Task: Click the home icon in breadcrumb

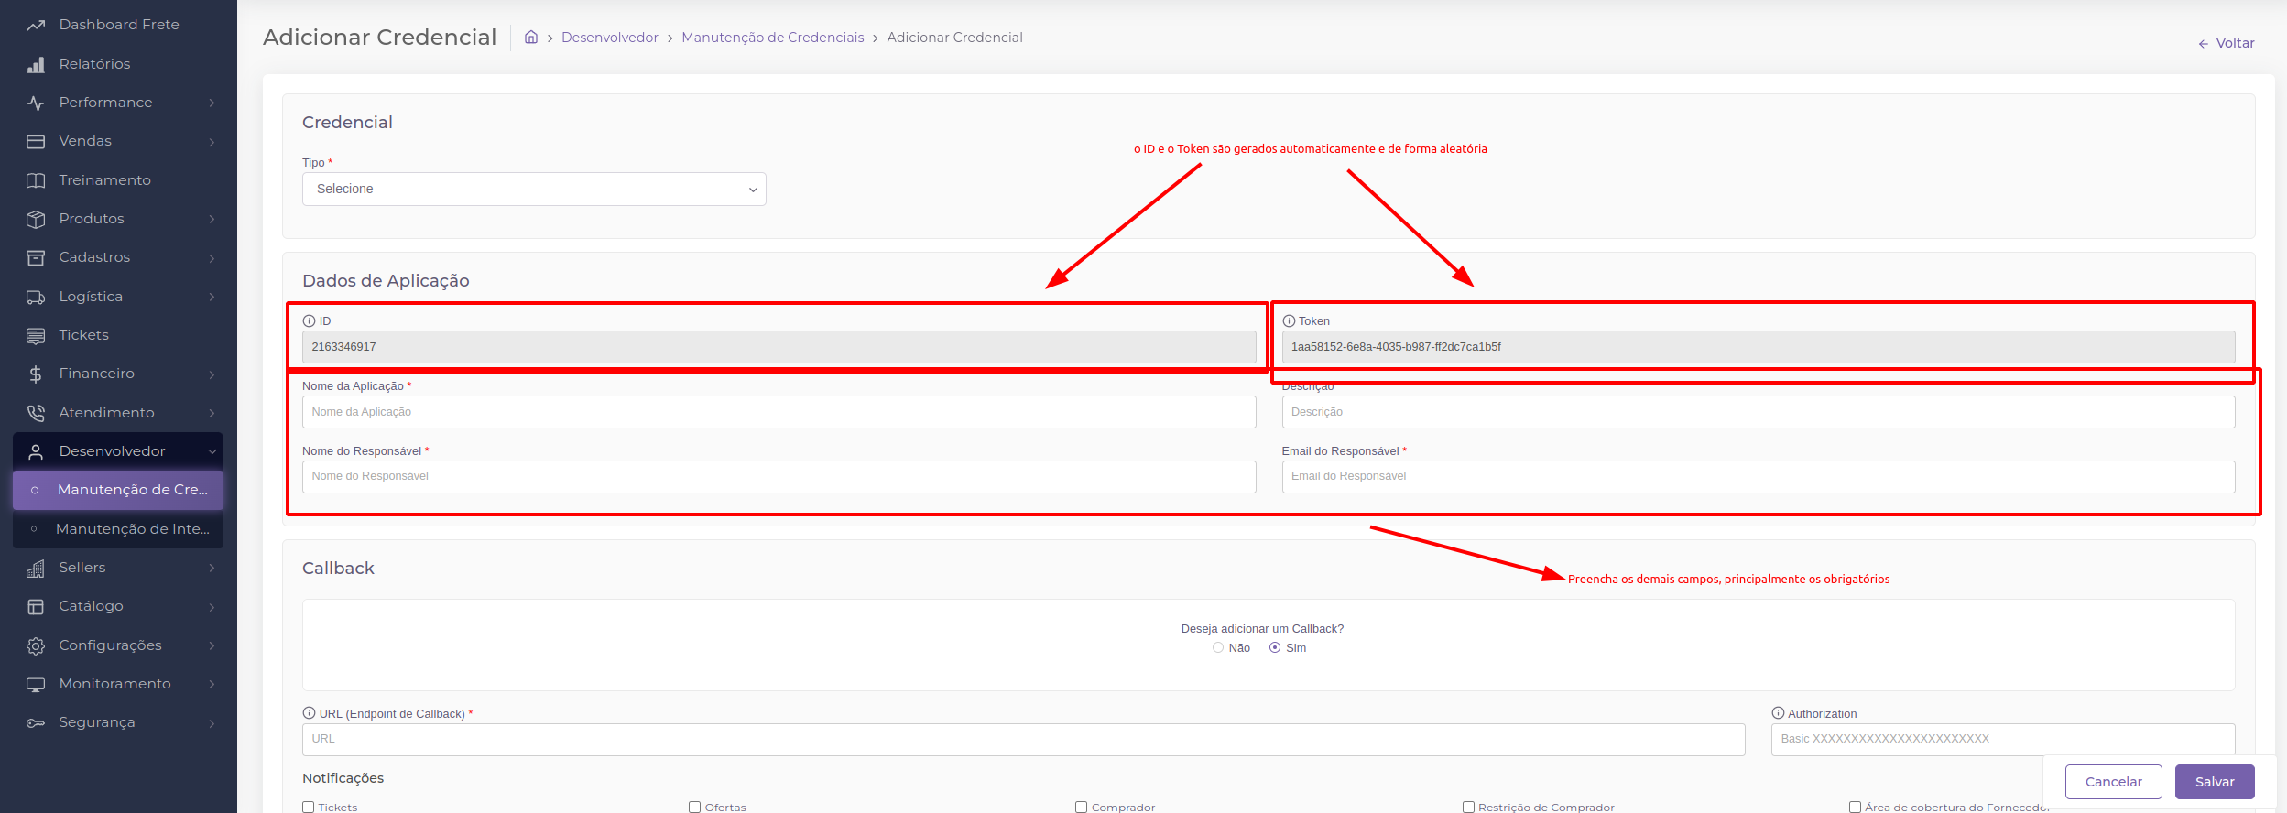Action: coord(530,38)
